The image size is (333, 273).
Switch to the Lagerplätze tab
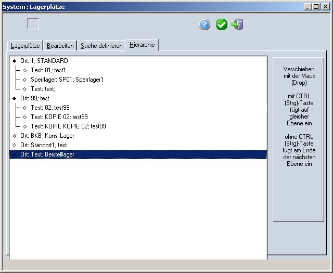tap(25, 46)
